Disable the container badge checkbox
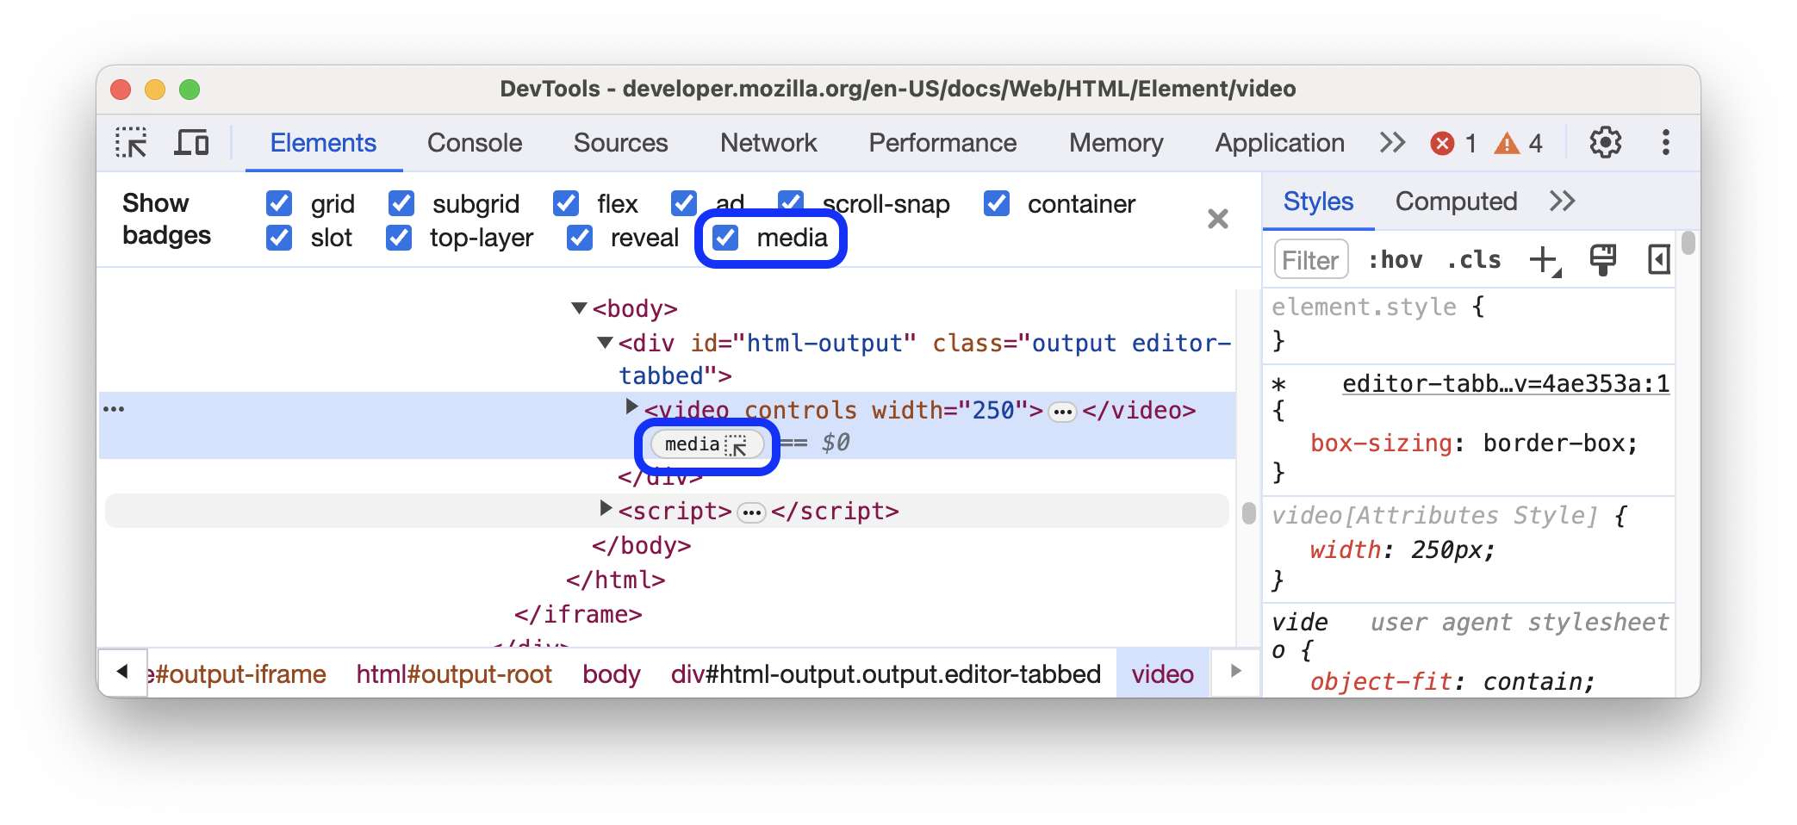 point(997,204)
